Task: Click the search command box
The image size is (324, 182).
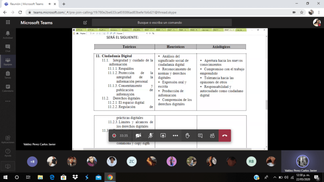Action: pyautogui.click(x=162, y=23)
